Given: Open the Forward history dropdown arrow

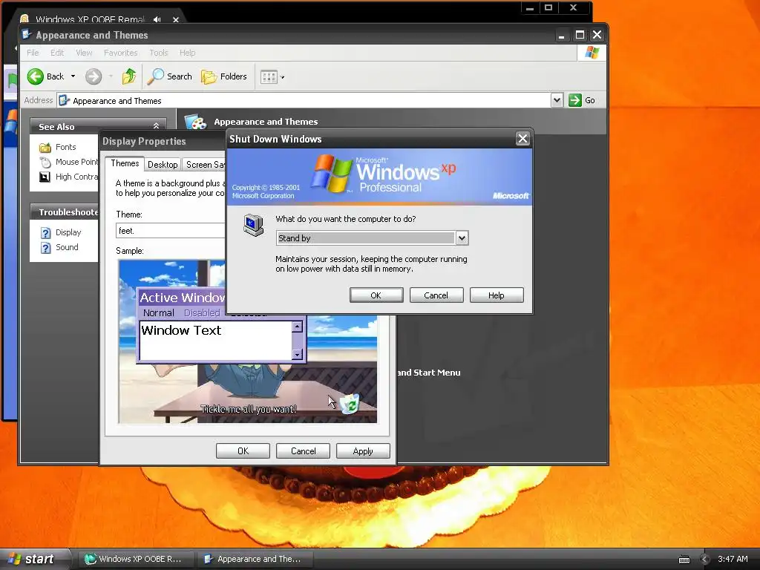Looking at the screenshot, I should (x=111, y=76).
